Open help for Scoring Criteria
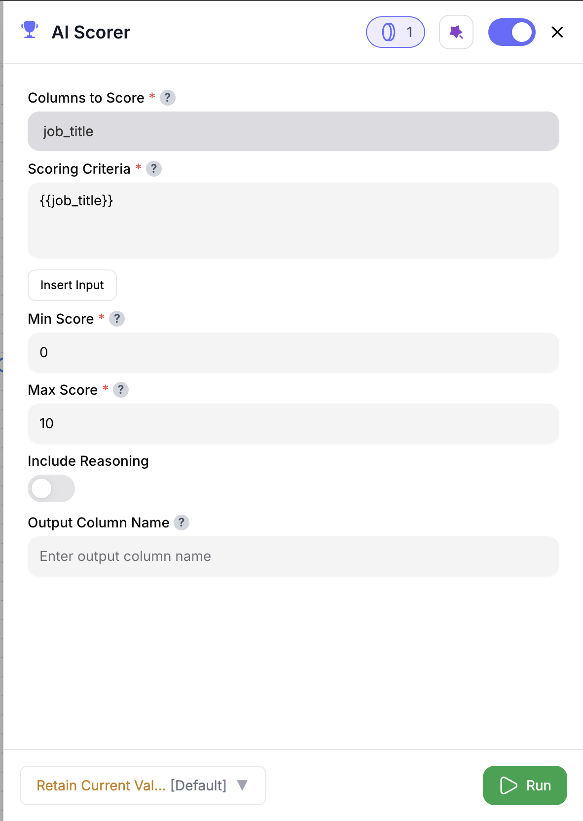This screenshot has height=821, width=583. click(154, 169)
